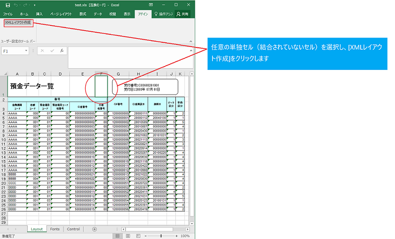Click inside the formula bar input area
This screenshot has width=395, height=239.
click(x=129, y=58)
